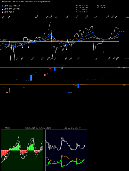Viewport: 129px width, 171px height.
Task: Click the chart title mentioning MunafaSutra.com
Action: coord(26,2)
